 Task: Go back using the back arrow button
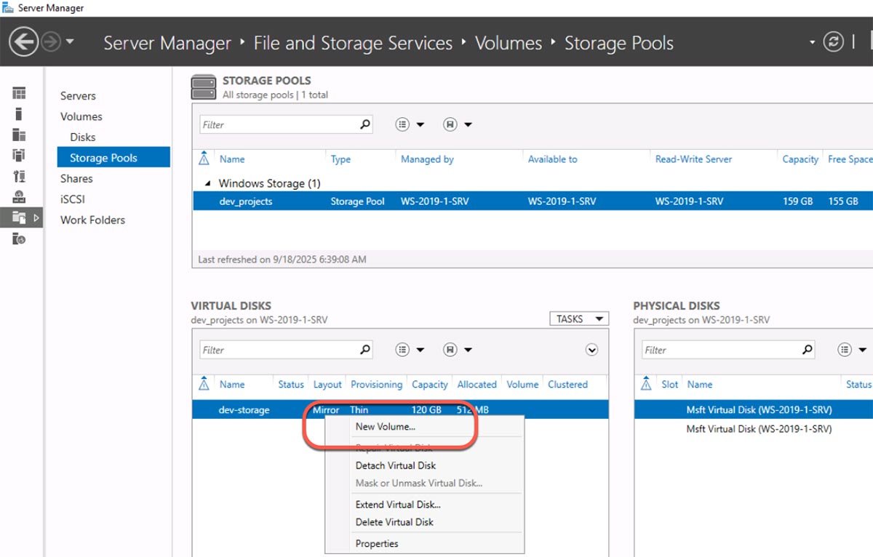click(23, 42)
